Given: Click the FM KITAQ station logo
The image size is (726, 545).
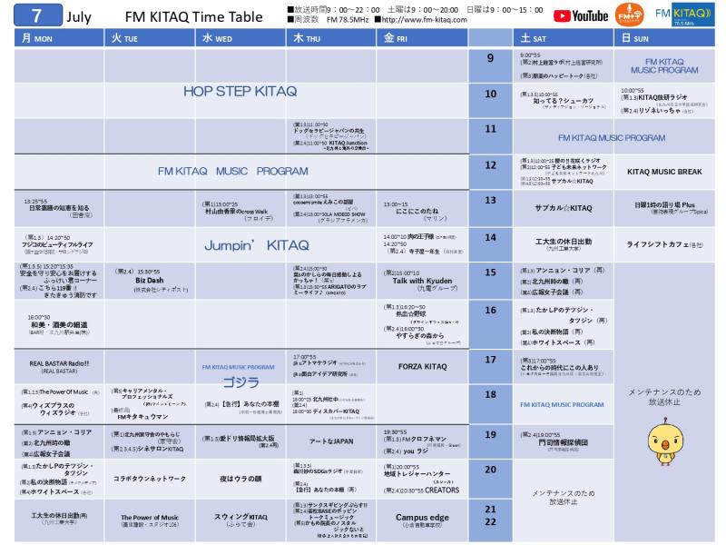Looking at the screenshot, I should tap(684, 15).
